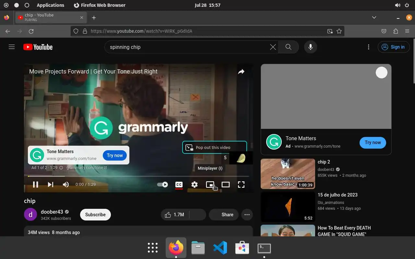Launch Visual Studio Code from dock
The width and height of the screenshot is (415, 259).
[220, 248]
